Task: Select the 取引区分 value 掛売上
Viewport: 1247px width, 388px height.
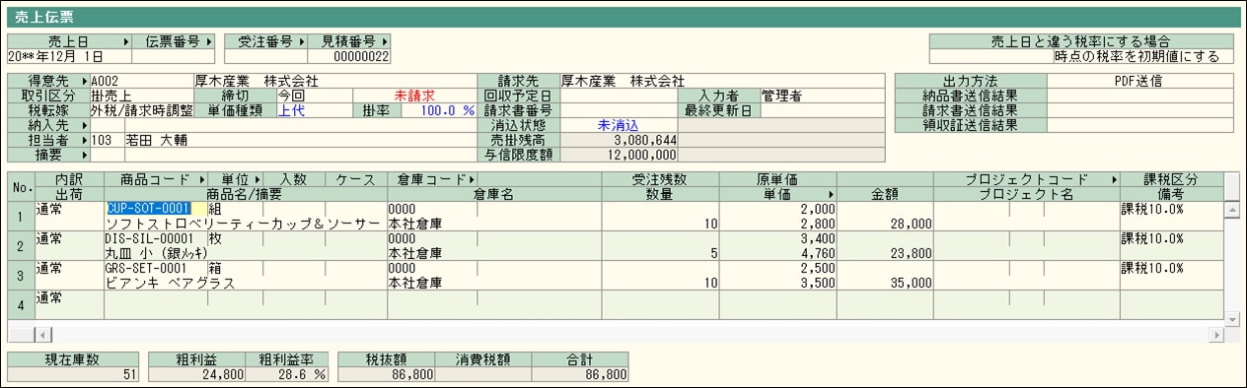Action: pyautogui.click(x=142, y=96)
